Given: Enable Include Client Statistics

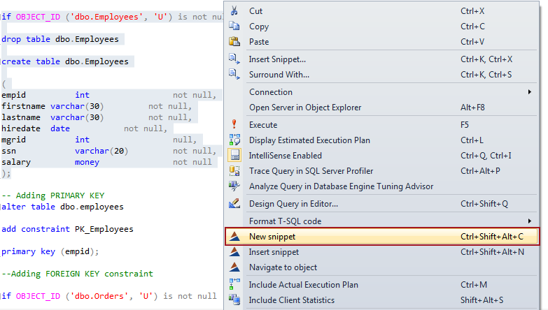Looking at the screenshot, I should tap(292, 300).
